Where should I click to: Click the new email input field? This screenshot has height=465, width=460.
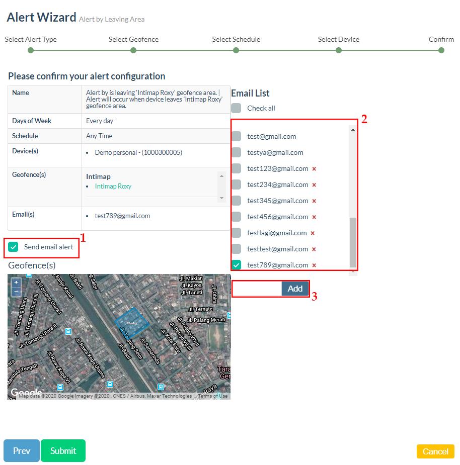click(257, 289)
